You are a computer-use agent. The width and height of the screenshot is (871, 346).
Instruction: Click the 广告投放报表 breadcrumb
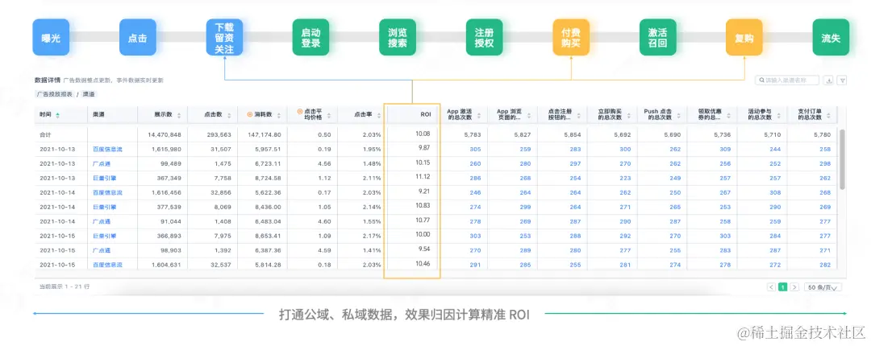55,94
